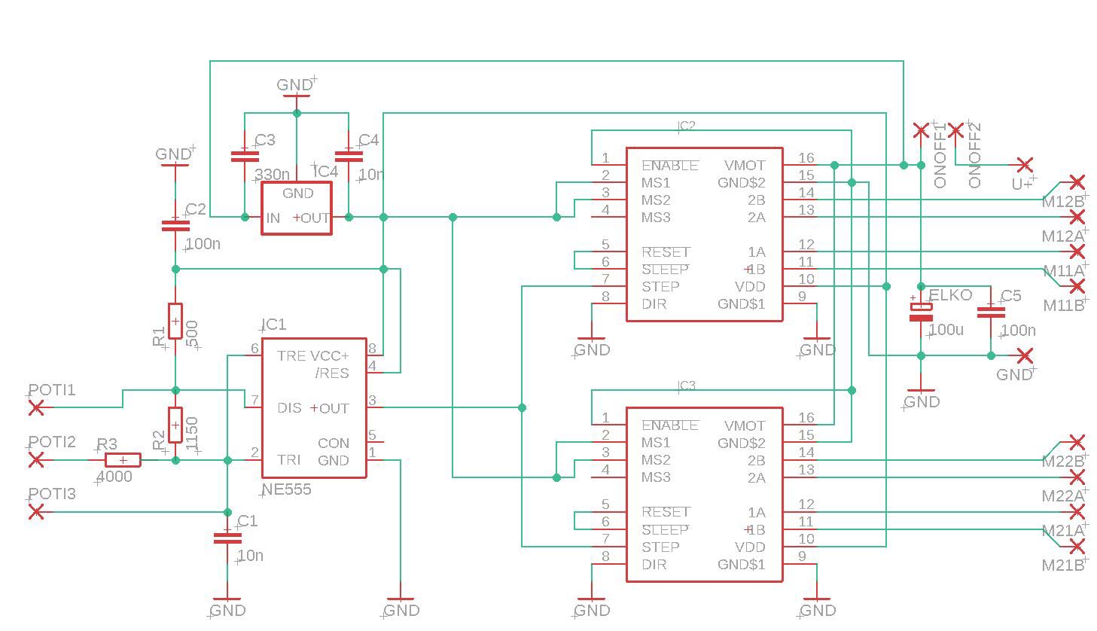Click the R3 4000 resistor symbol
This screenshot has height=631, width=1097.
tap(122, 459)
